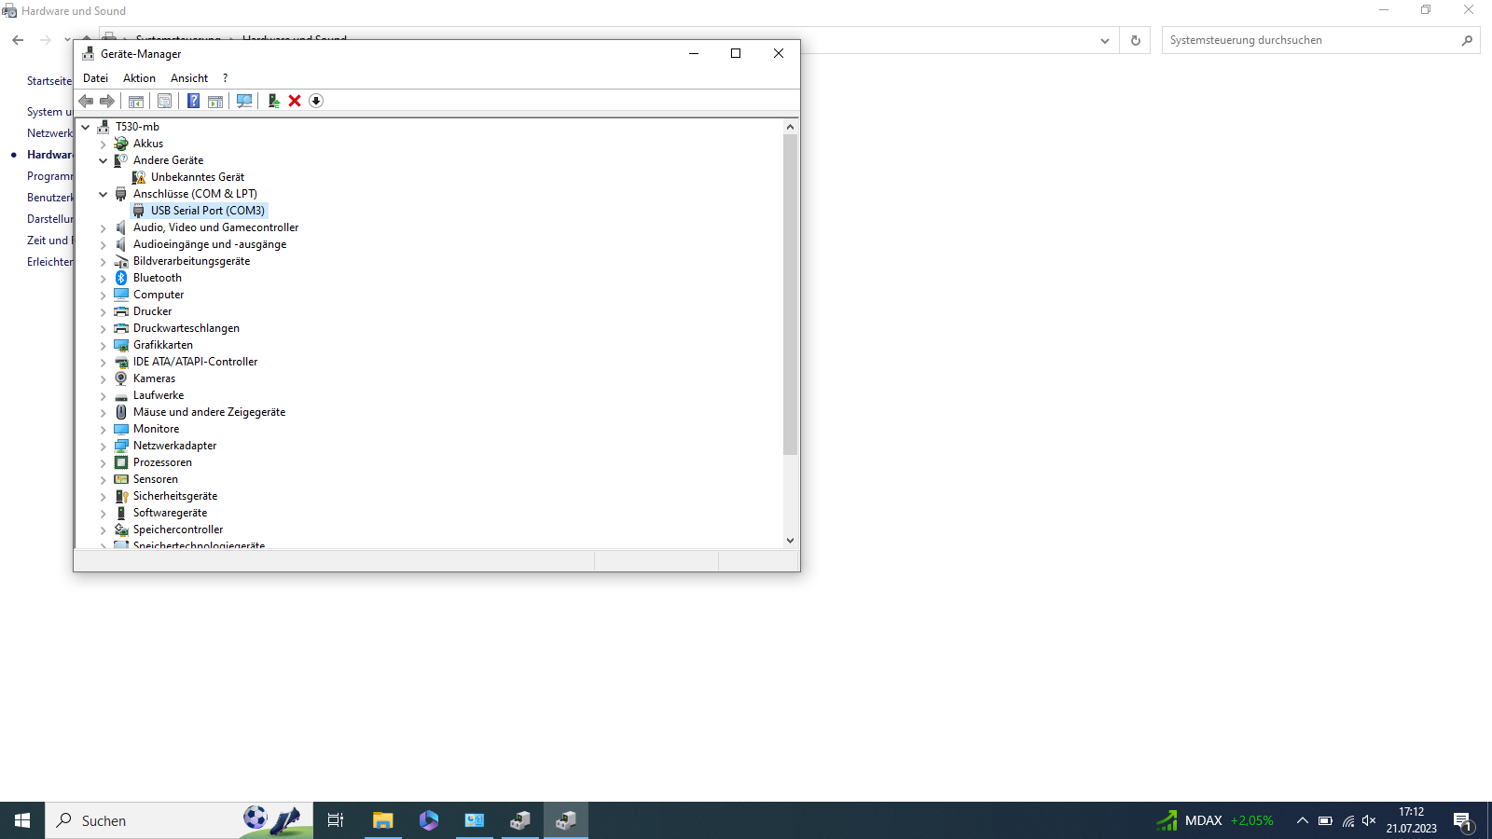Open the Aktion menu
1492x839 pixels.
(138, 77)
